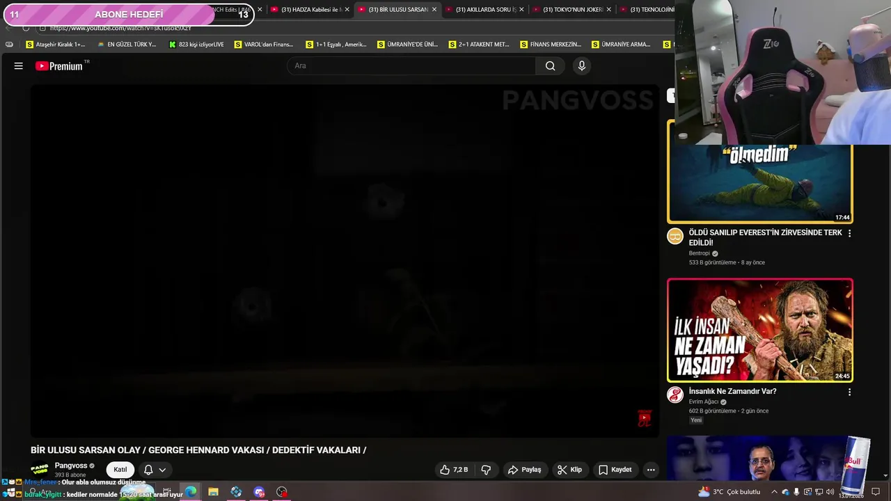This screenshot has height=501, width=891.
Task: Open the VAROL'dan Finans bookmark
Action: (264, 45)
